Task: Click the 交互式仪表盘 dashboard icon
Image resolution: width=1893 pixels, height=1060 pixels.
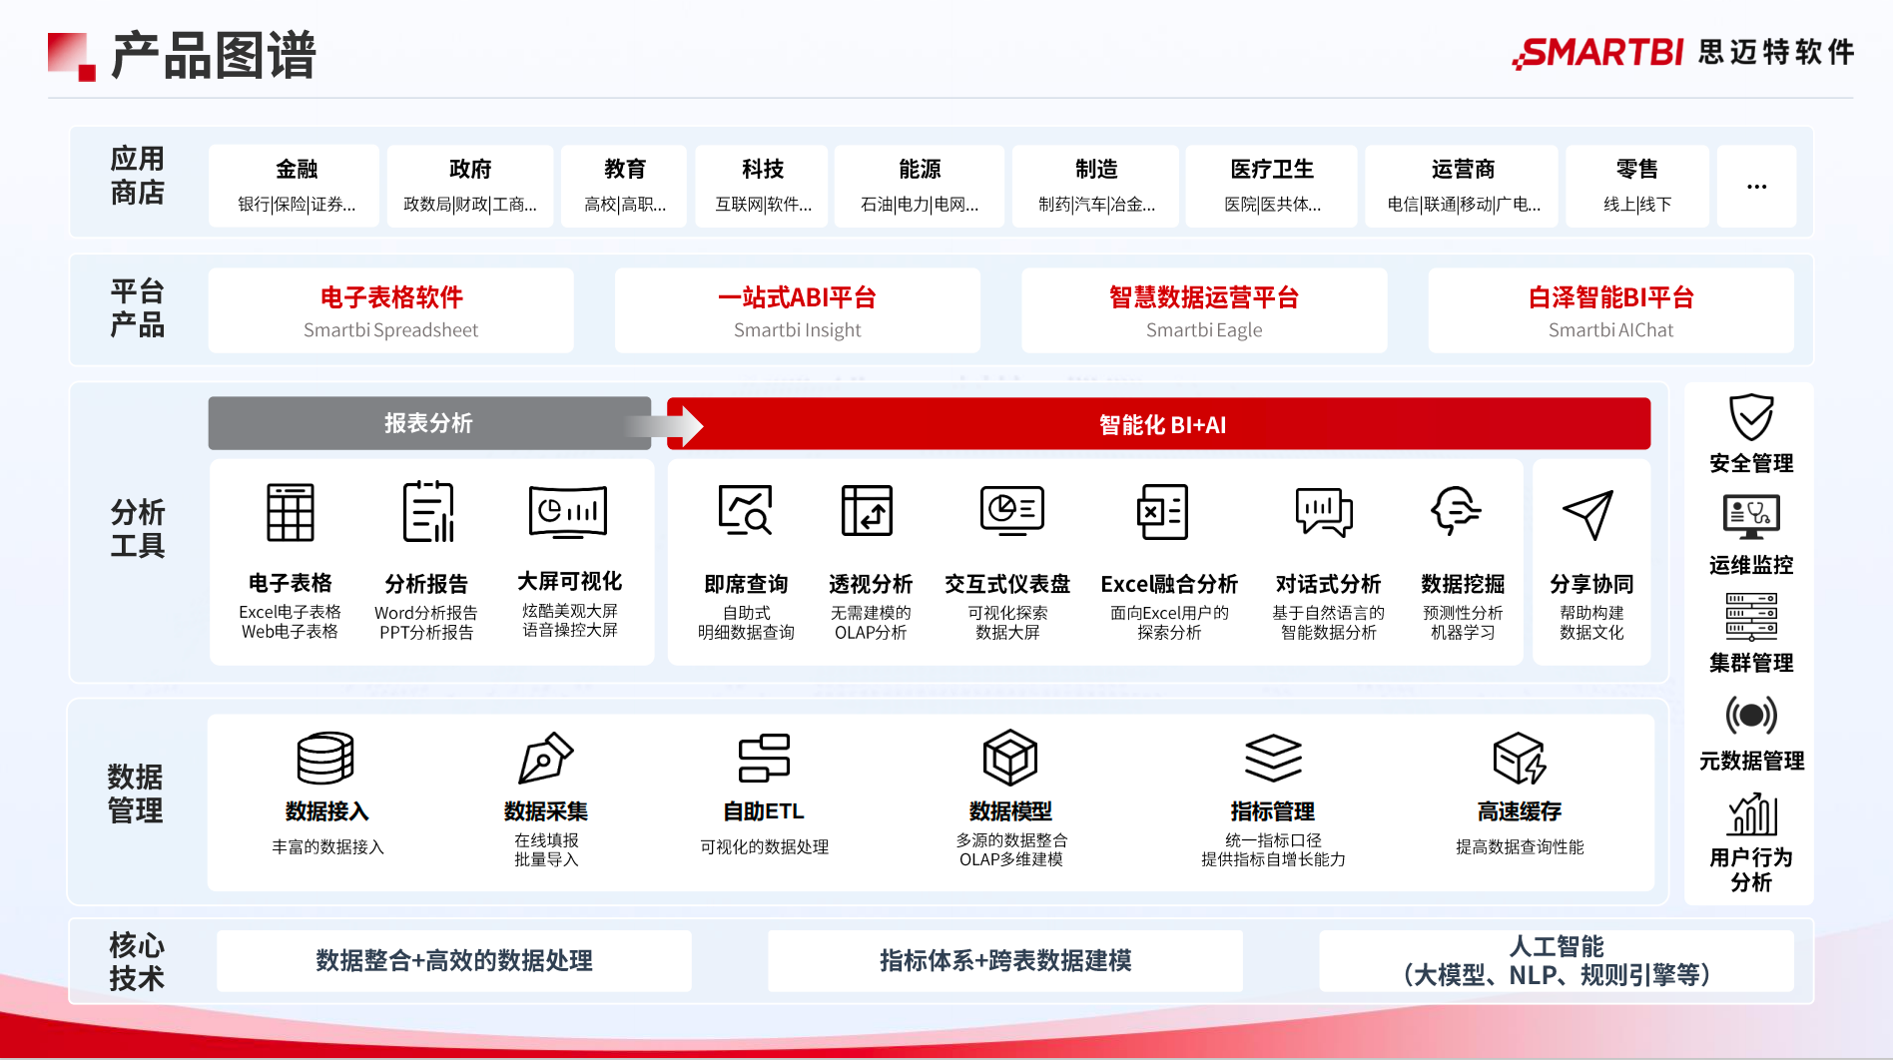Action: (1011, 510)
